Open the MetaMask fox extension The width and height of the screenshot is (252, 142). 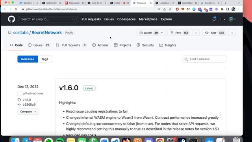point(183,9)
